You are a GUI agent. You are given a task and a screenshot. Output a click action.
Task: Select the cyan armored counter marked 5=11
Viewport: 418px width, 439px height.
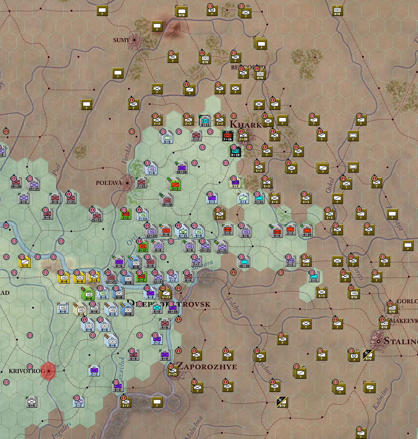pyautogui.click(x=259, y=198)
